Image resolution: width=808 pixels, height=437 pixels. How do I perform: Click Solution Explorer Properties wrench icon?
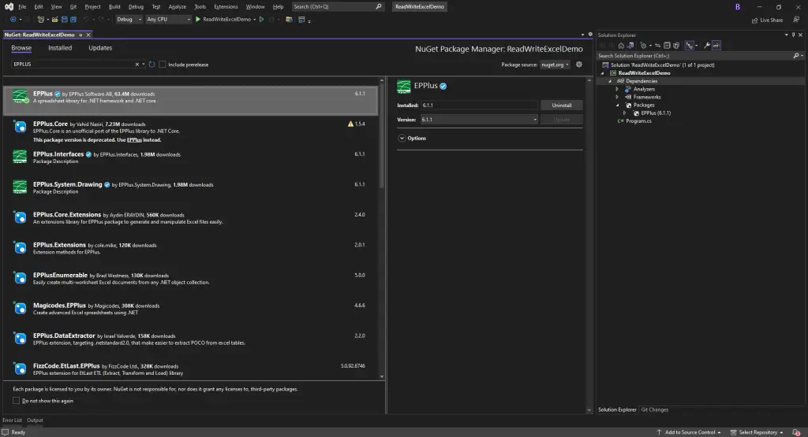pyautogui.click(x=707, y=45)
